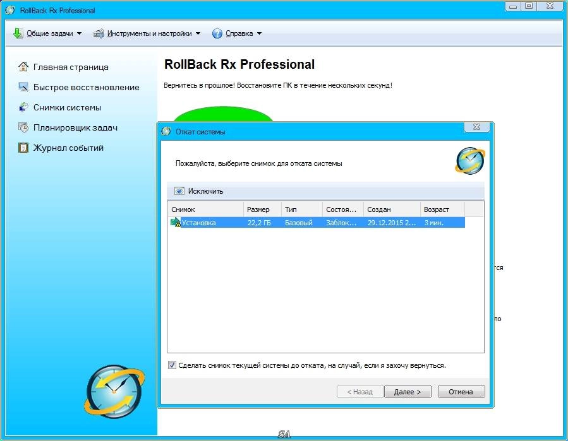Click the RollBack Rx logo in title bar
Screen dimensions: 568x441
pos(10,10)
